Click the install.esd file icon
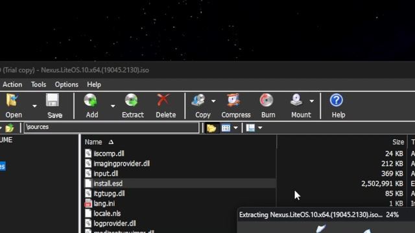 pyautogui.click(x=88, y=184)
